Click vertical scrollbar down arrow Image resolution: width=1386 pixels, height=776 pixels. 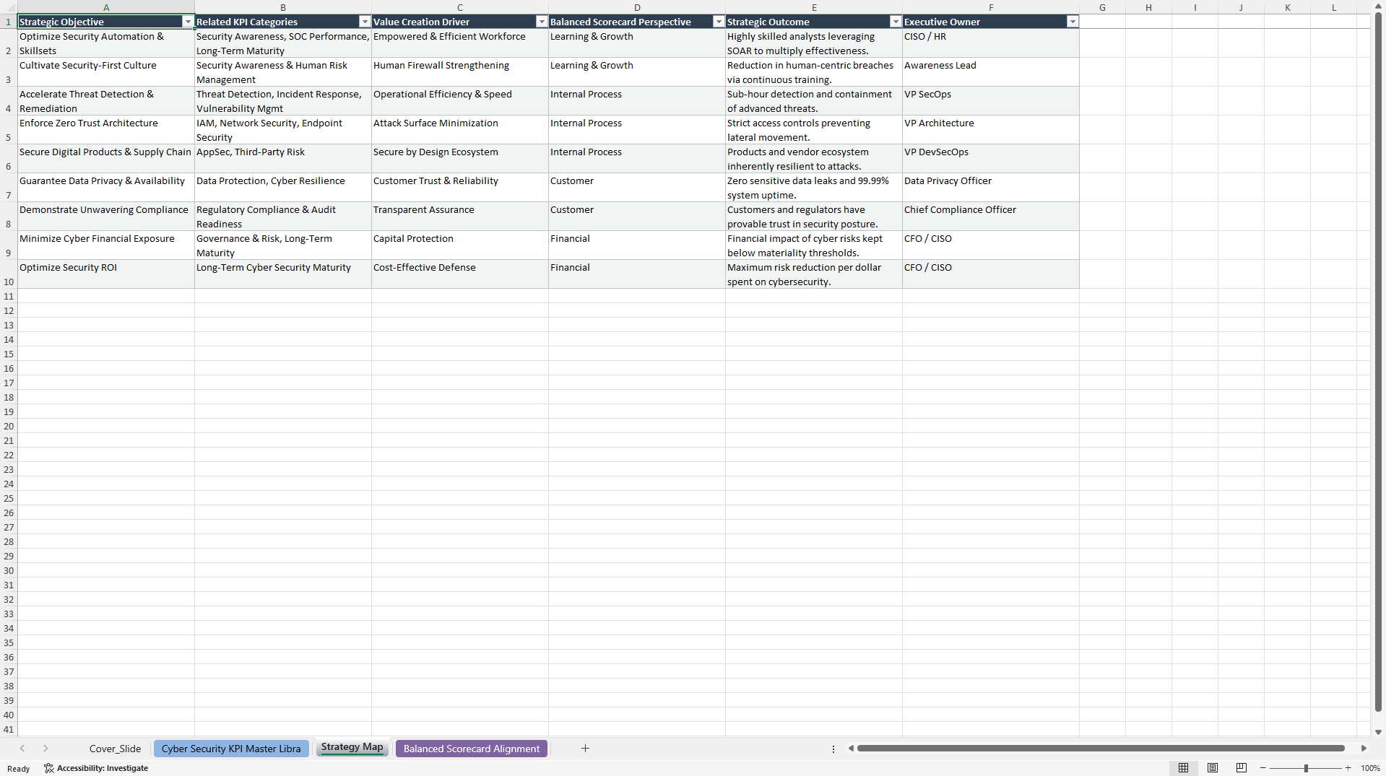1378,732
